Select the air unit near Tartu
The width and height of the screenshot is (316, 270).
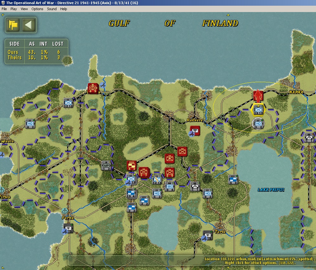[x=208, y=235]
